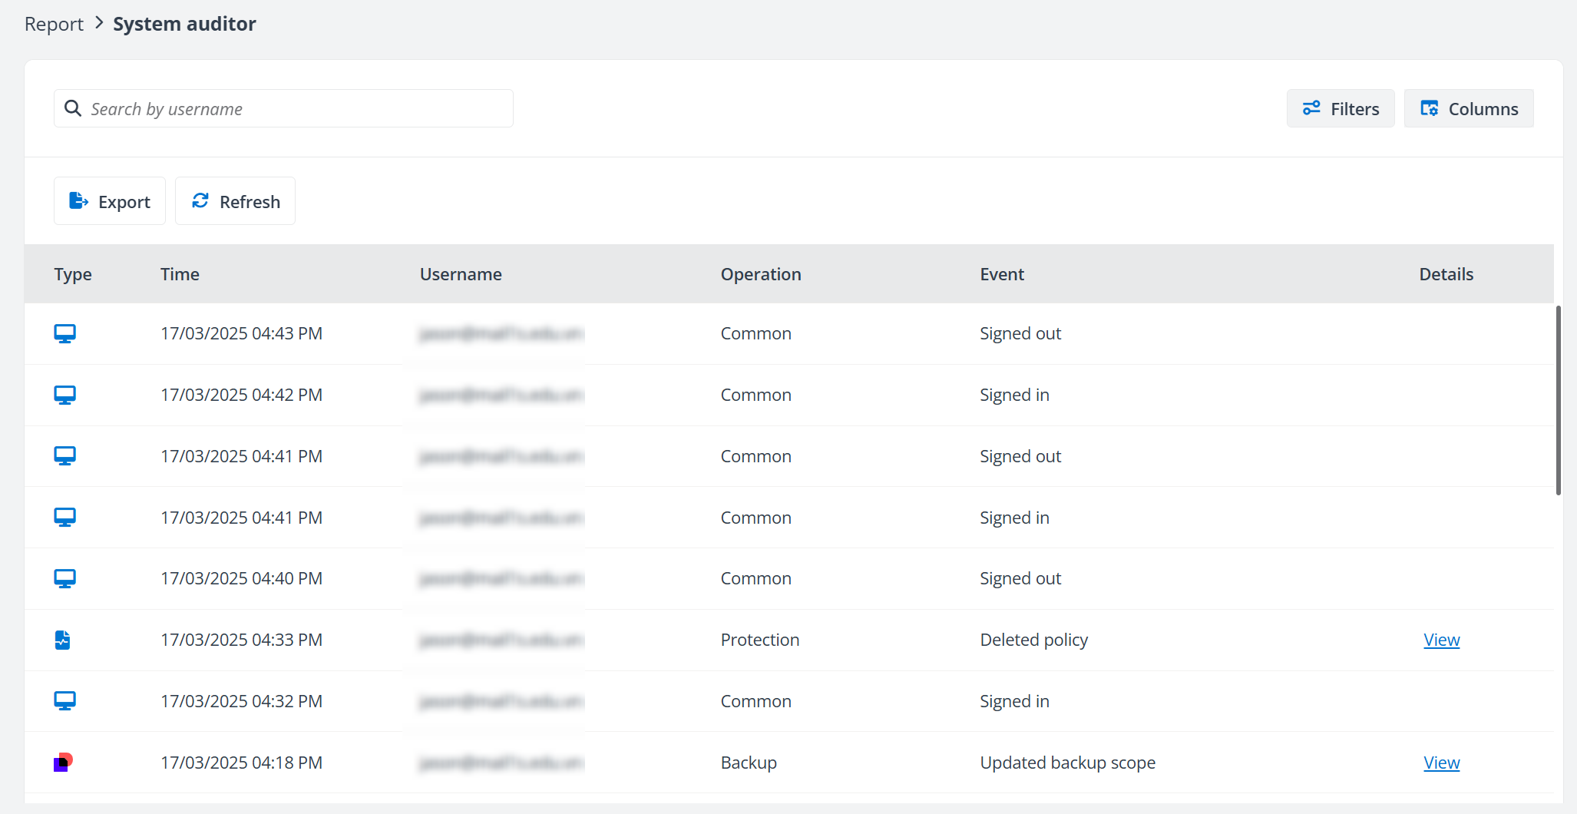Click the Event column header

click(1002, 274)
